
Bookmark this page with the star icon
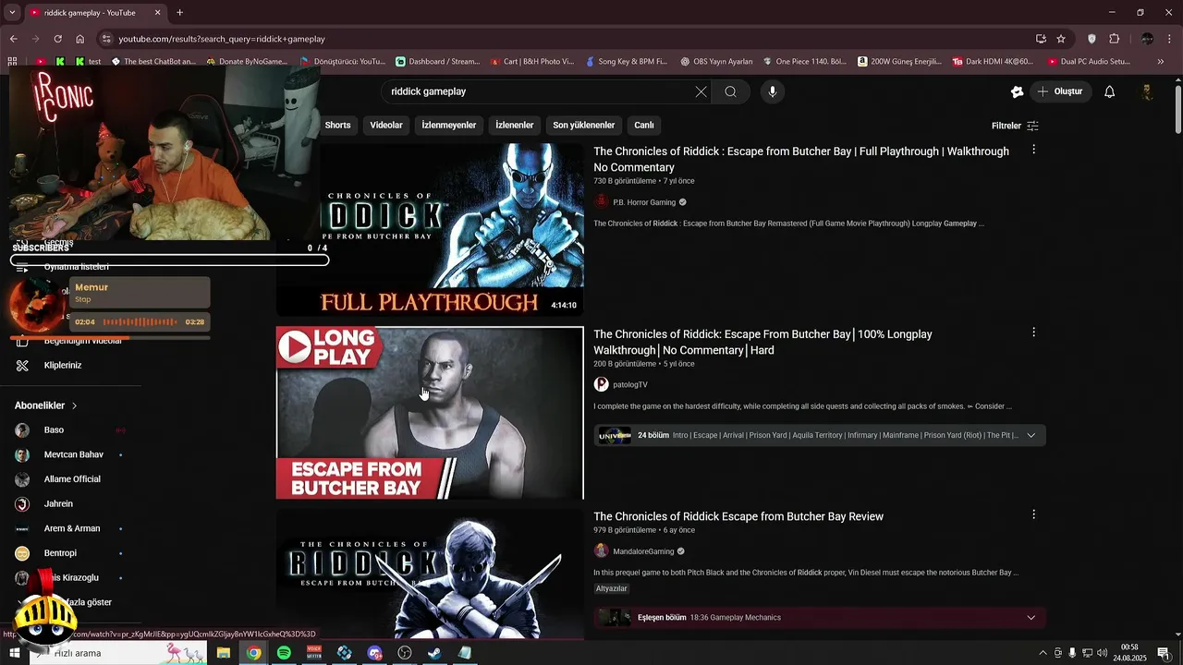[x=1061, y=39]
